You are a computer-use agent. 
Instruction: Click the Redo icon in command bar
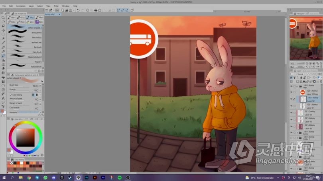[83, 10]
